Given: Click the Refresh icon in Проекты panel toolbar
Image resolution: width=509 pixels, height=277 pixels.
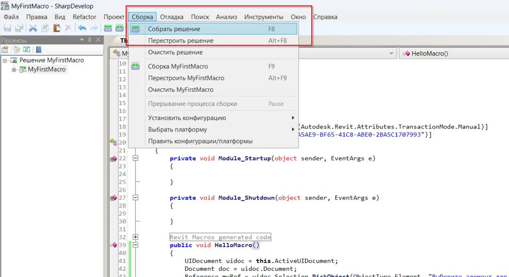Looking at the screenshot, I should 27,49.
